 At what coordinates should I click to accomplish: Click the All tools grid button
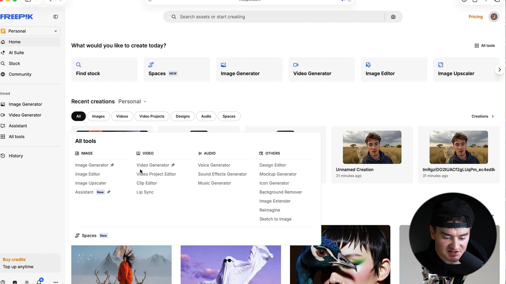pos(485,45)
